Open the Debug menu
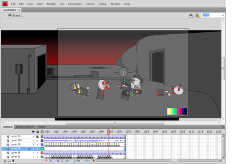The height and width of the screenshot is (164, 247). point(103,4)
